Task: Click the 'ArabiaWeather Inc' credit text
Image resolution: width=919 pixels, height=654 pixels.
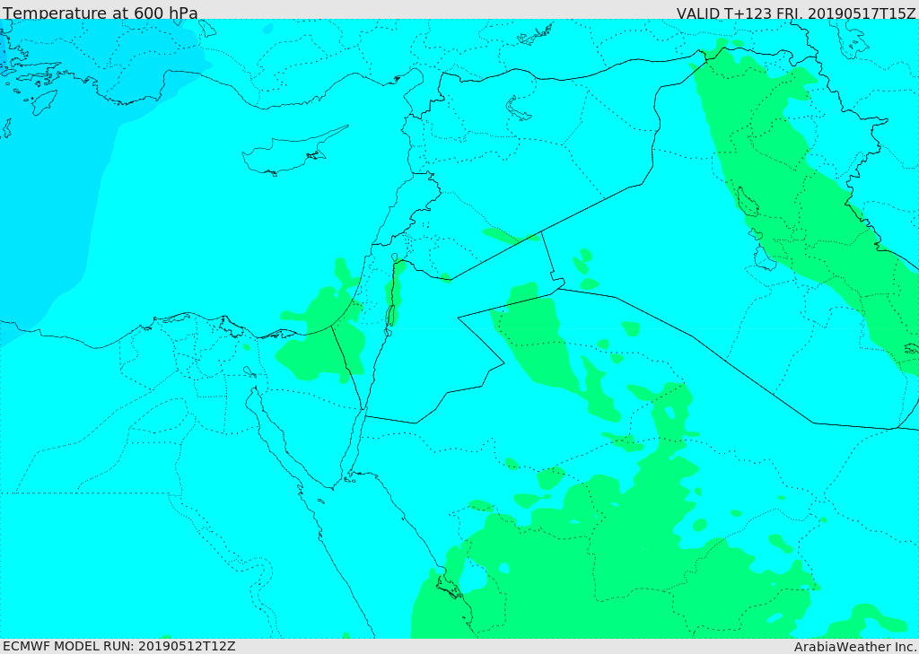Action: [855, 647]
